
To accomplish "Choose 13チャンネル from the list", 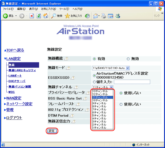I will [x=103, y=91].
